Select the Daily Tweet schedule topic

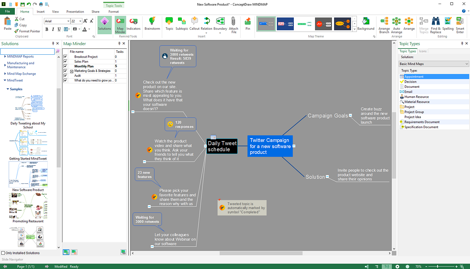pyautogui.click(x=222, y=146)
